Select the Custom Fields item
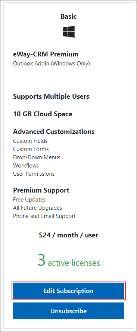This screenshot has width=137, height=332. tap(30, 141)
